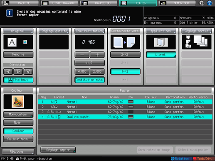Click the printer ready status icon

[17, 159]
